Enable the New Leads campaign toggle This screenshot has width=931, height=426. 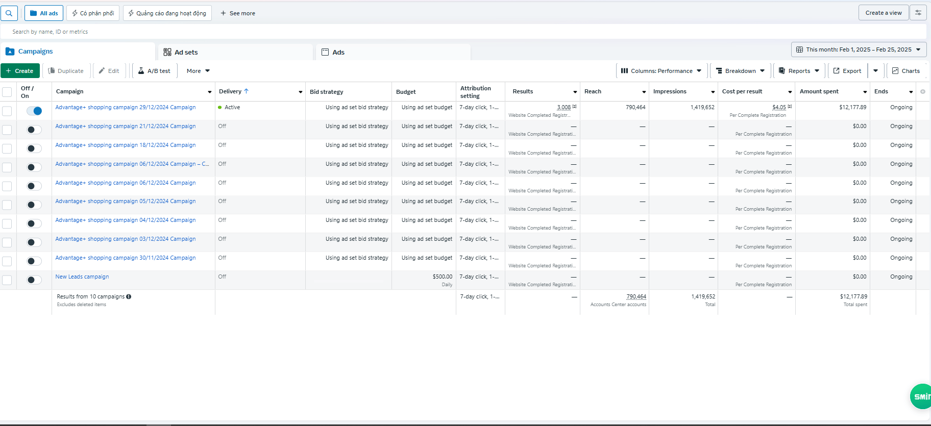point(34,280)
